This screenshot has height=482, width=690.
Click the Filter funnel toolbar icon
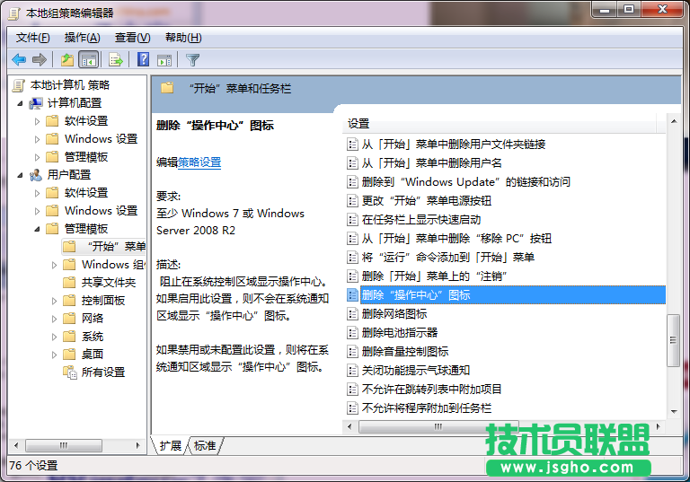tap(192, 60)
